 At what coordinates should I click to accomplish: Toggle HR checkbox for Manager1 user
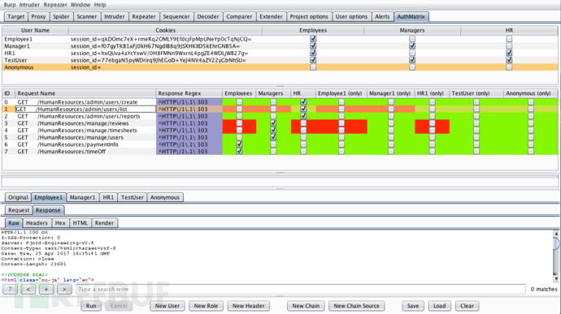[x=509, y=46]
